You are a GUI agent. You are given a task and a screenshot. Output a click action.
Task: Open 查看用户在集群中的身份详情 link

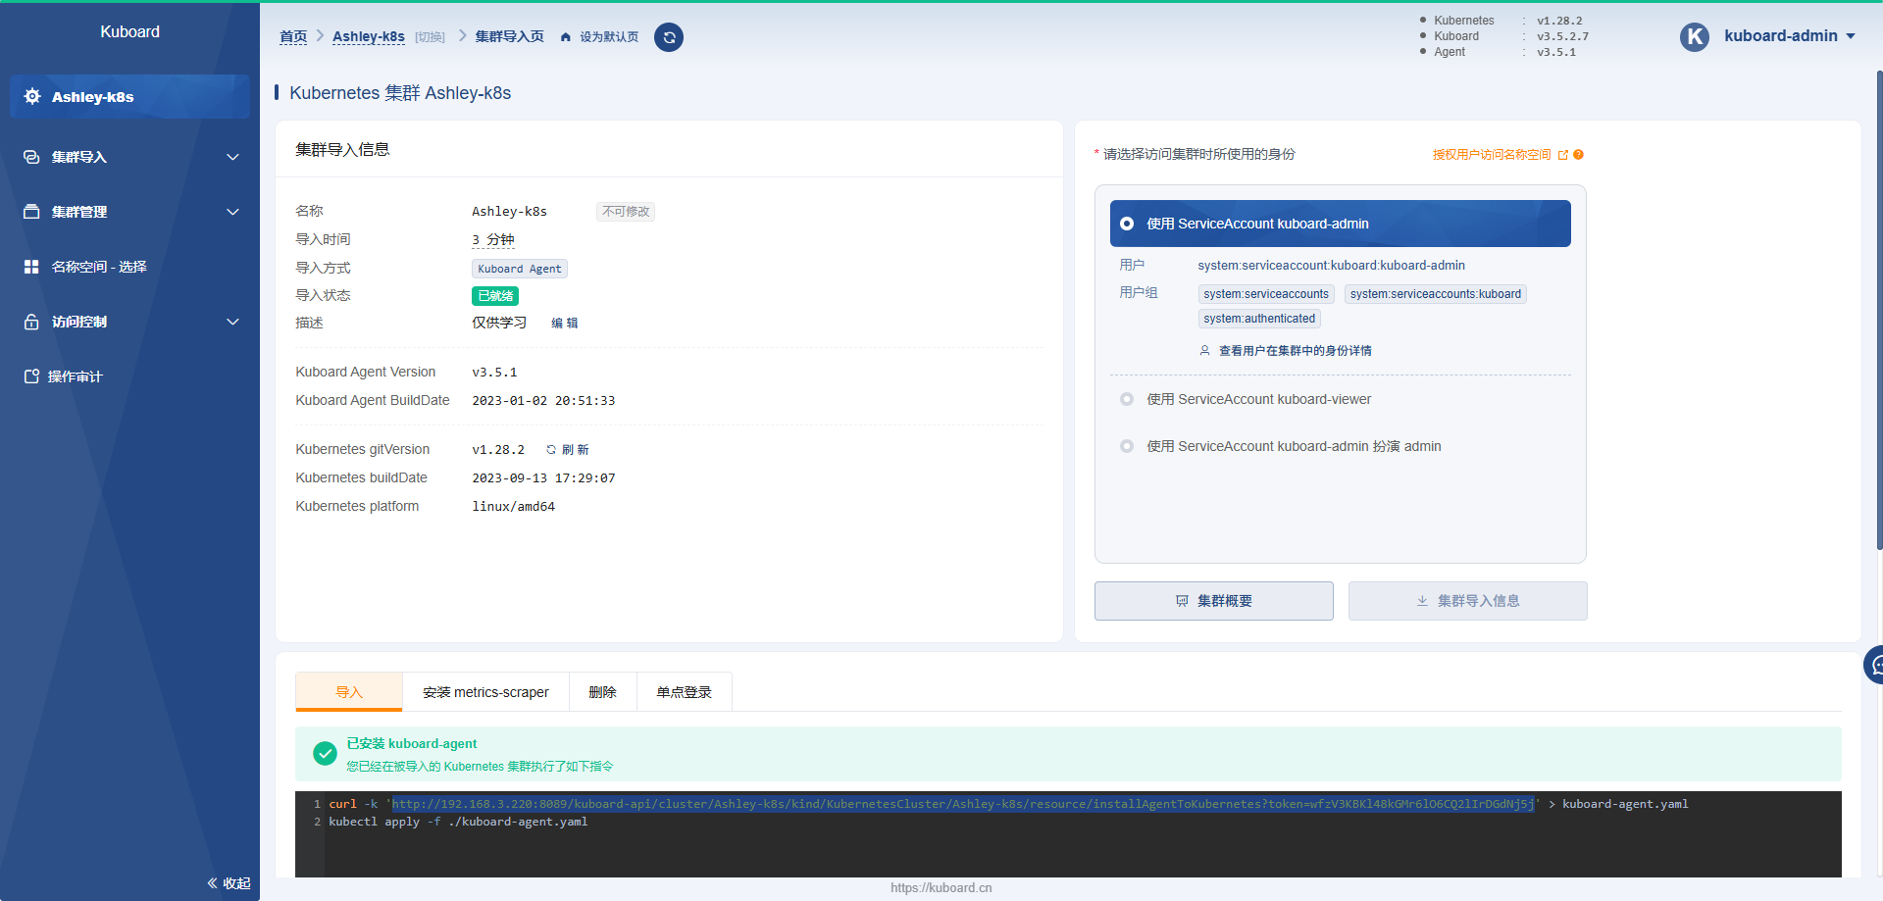click(x=1296, y=351)
